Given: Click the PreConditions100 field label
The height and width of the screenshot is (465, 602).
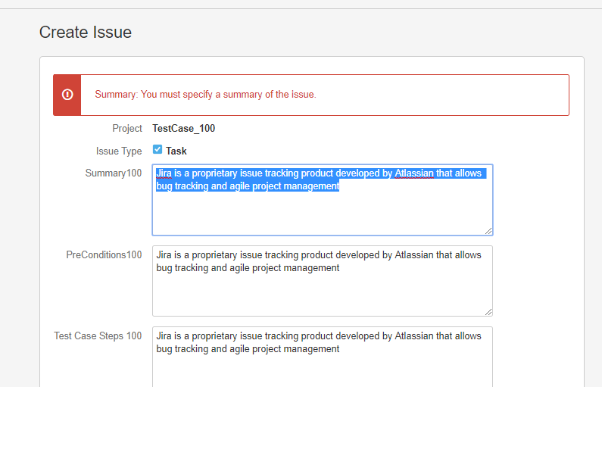Looking at the screenshot, I should 104,255.
